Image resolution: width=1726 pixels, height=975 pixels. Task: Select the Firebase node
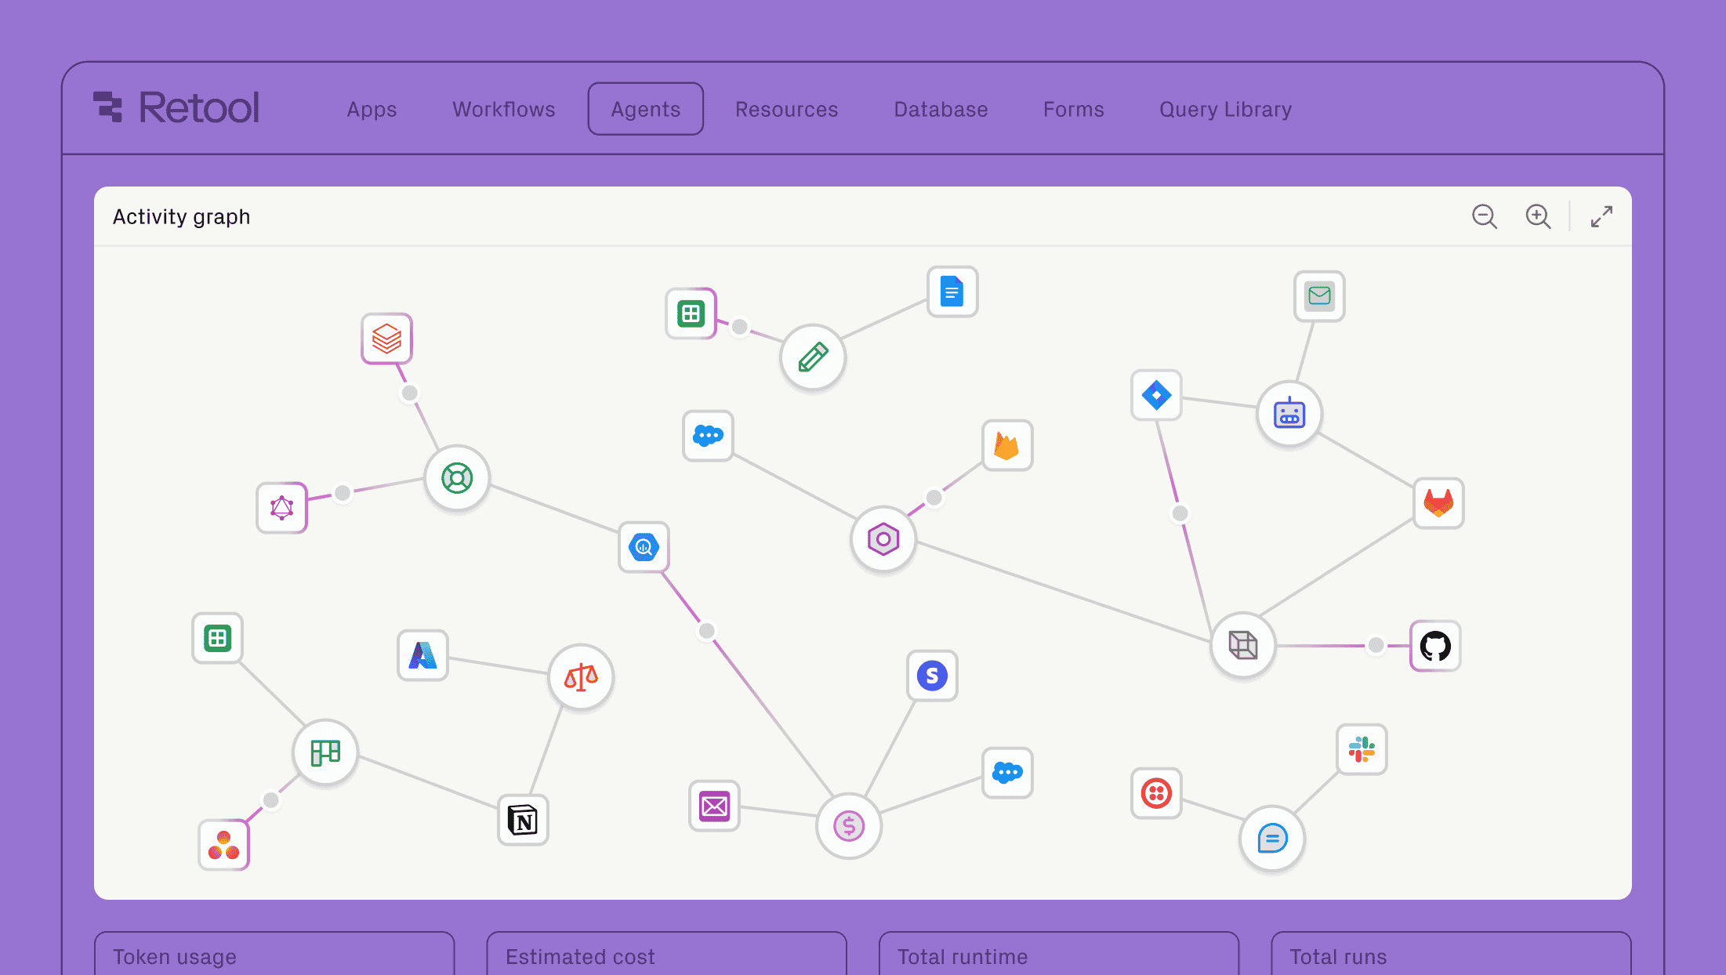tap(1007, 445)
